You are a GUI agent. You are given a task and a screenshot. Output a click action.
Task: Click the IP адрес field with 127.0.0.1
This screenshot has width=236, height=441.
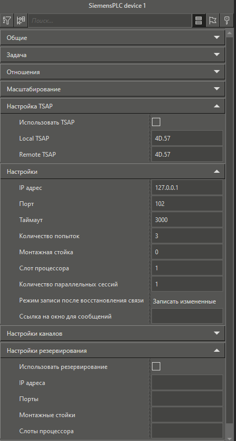click(x=187, y=188)
